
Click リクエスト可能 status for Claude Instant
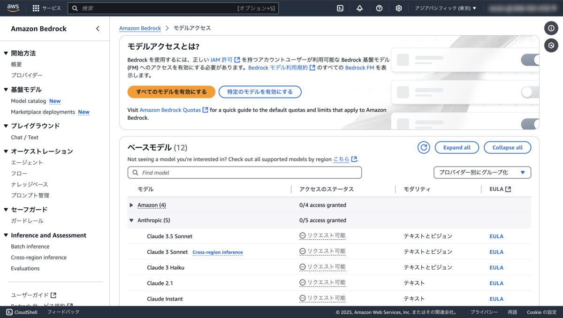322,298
